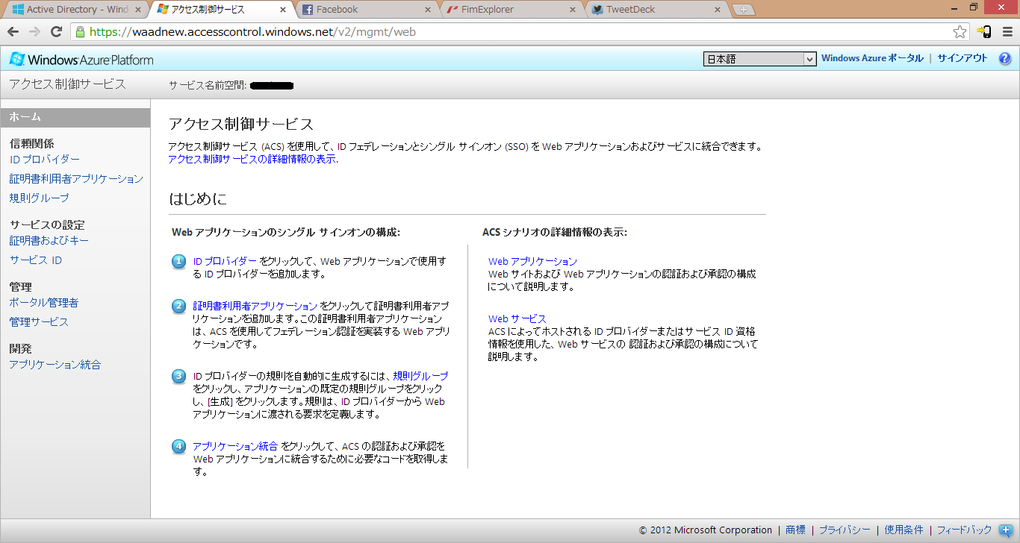
Task: Close the アクセス制御サービス tab
Action: (283, 10)
